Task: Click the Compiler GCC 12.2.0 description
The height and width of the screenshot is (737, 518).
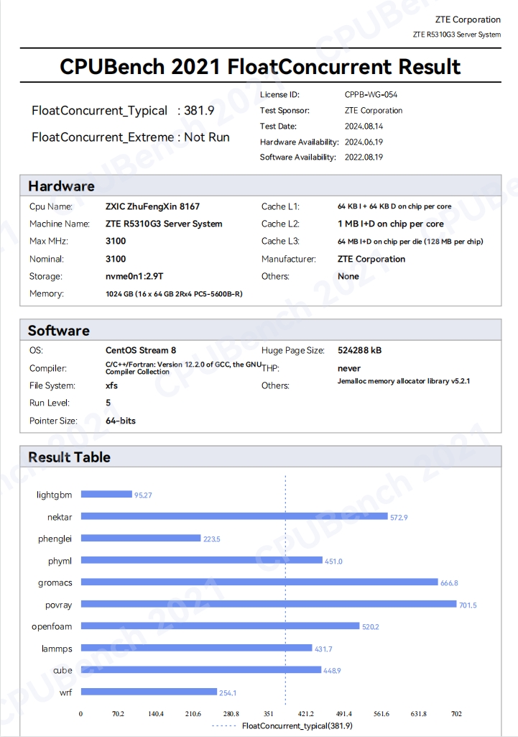Action: 183,368
